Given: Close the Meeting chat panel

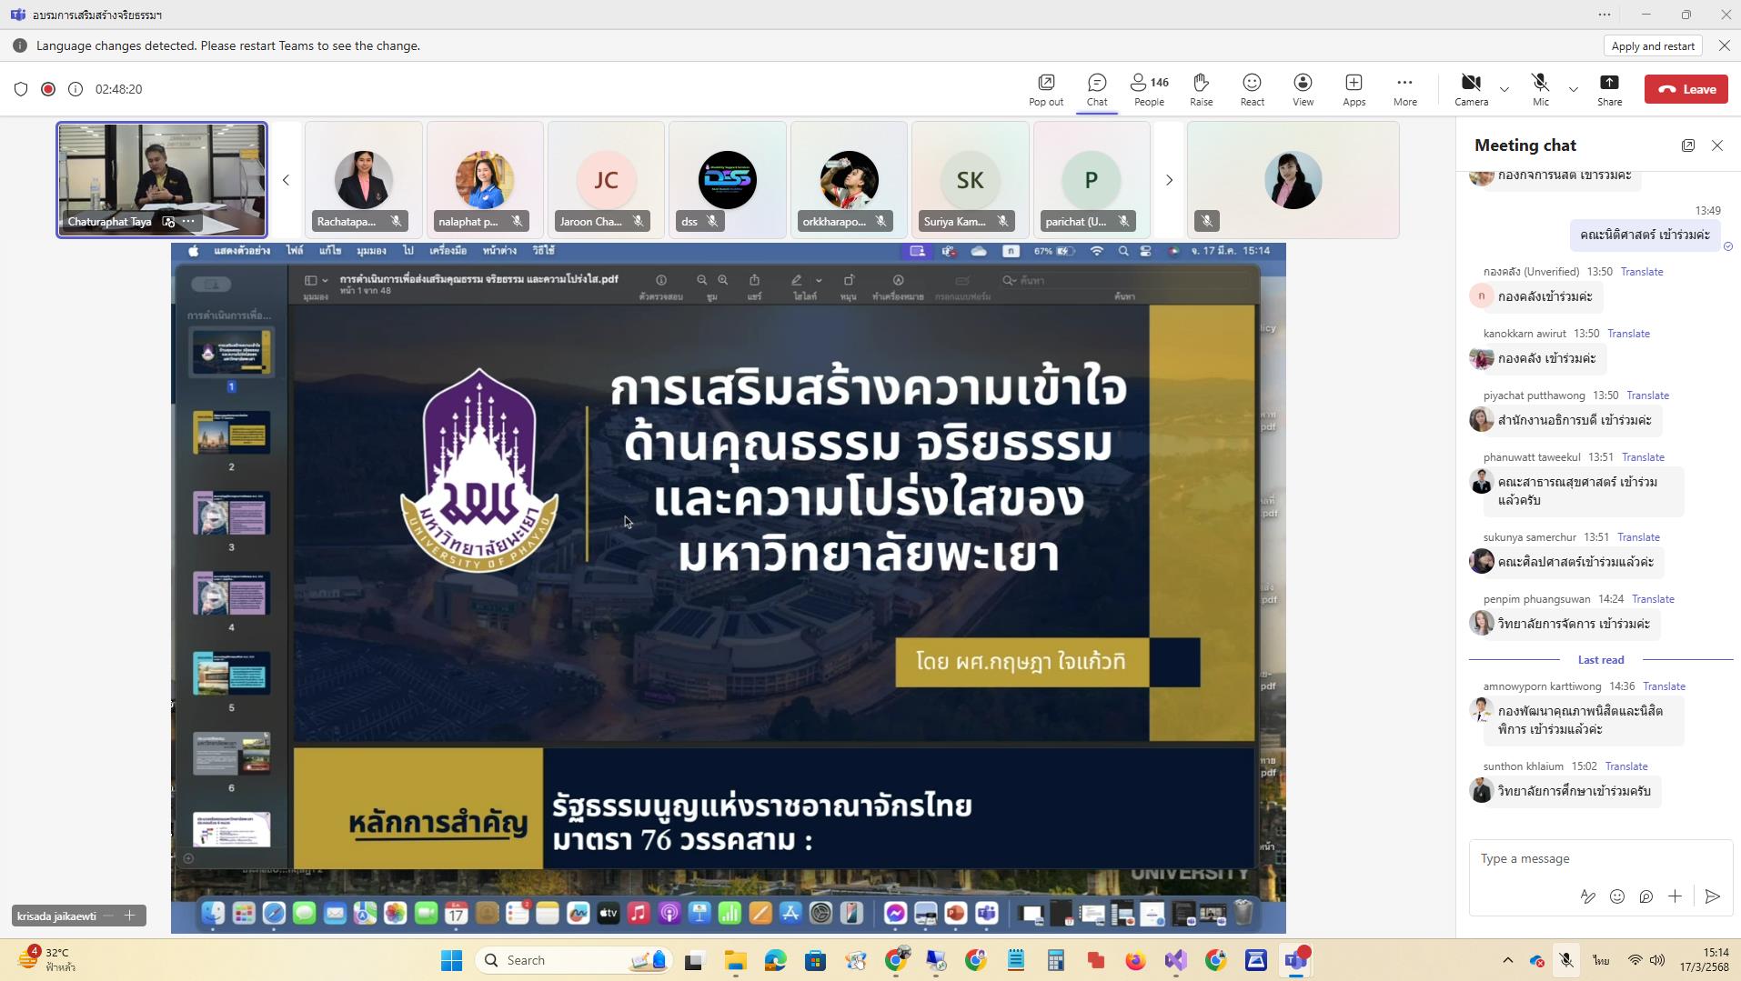Looking at the screenshot, I should 1717,145.
